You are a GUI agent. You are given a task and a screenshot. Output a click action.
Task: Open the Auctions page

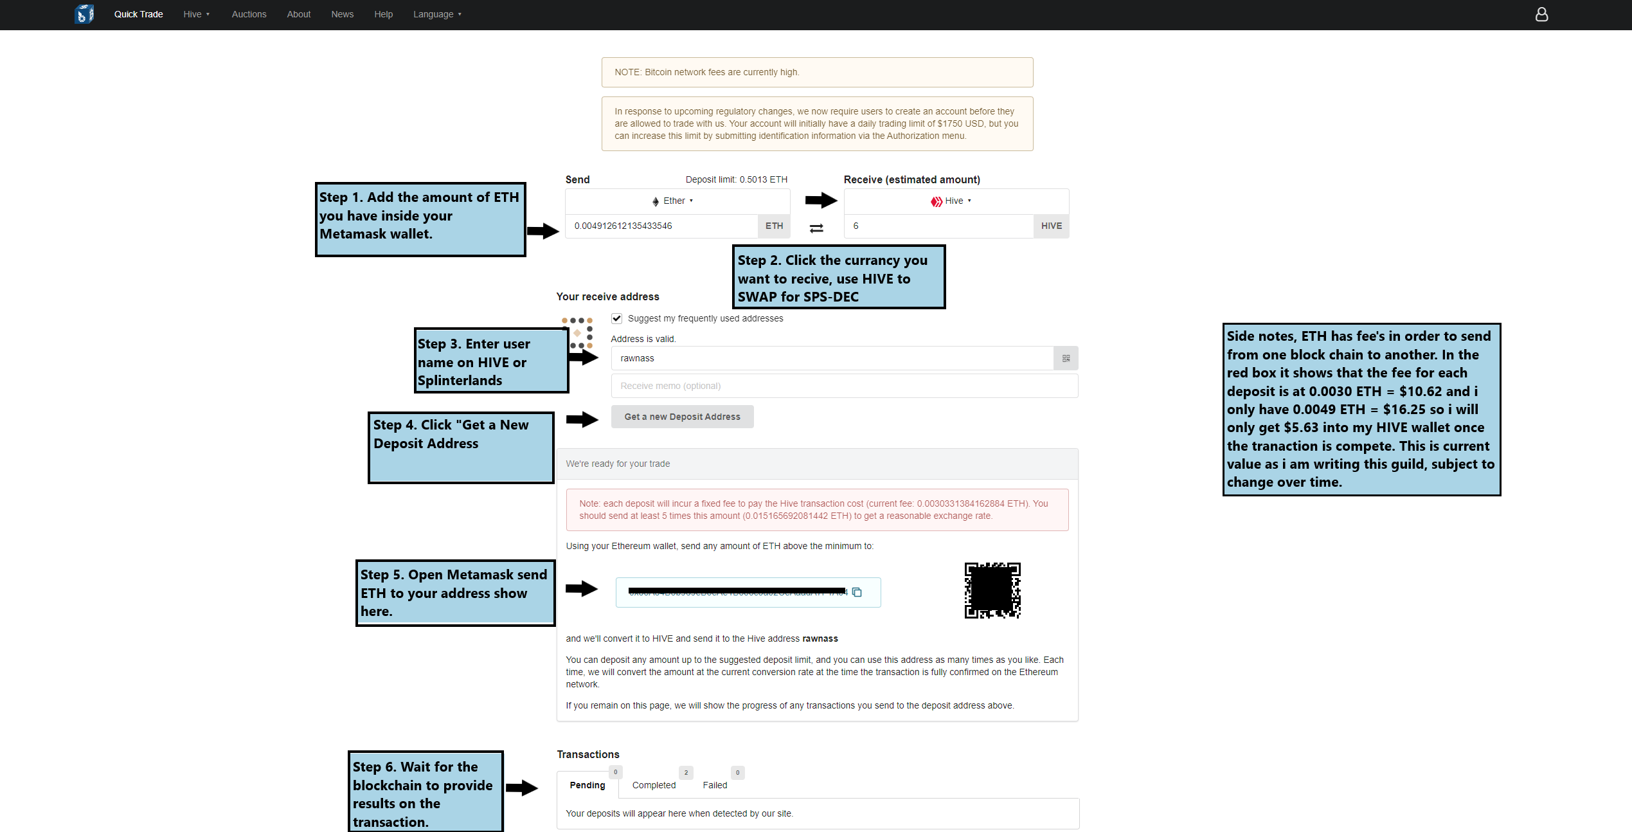pyautogui.click(x=249, y=14)
